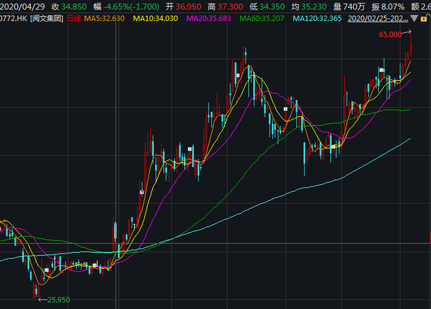The image size is (431, 309).
Task: Click the event marker nearest the 65.000 label
Action: tap(381, 70)
